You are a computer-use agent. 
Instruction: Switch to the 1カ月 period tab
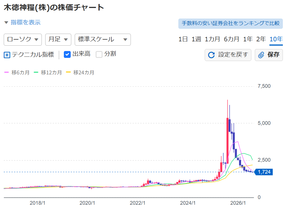[212, 39]
